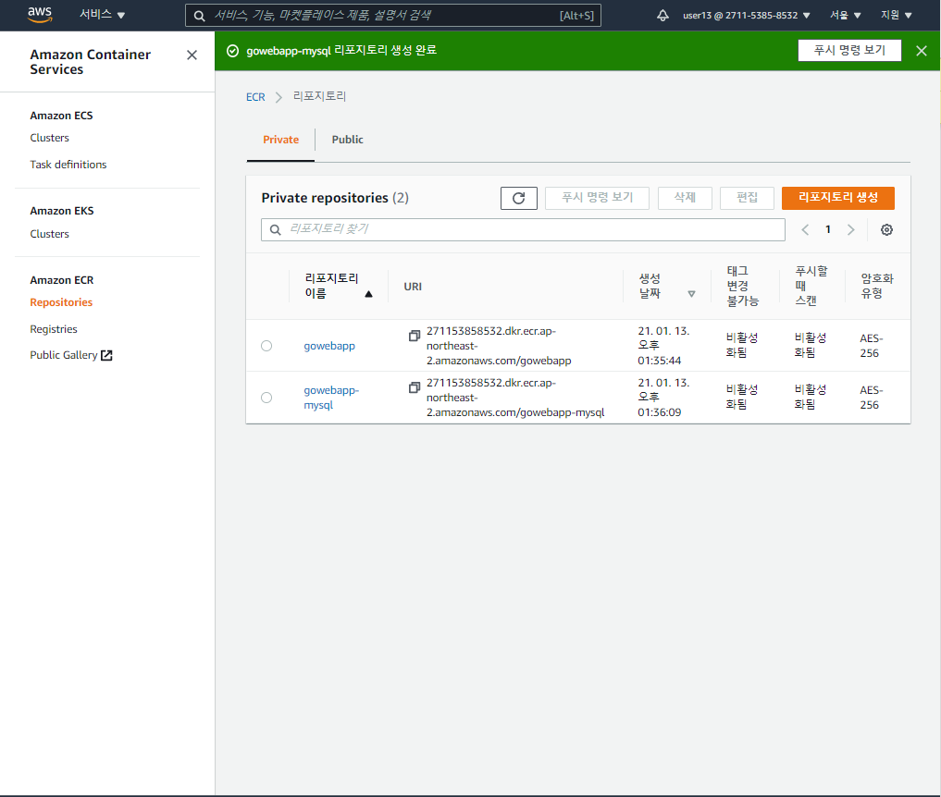Select the gowebapp-mysql repository radio button
The image size is (941, 797).
[266, 398]
